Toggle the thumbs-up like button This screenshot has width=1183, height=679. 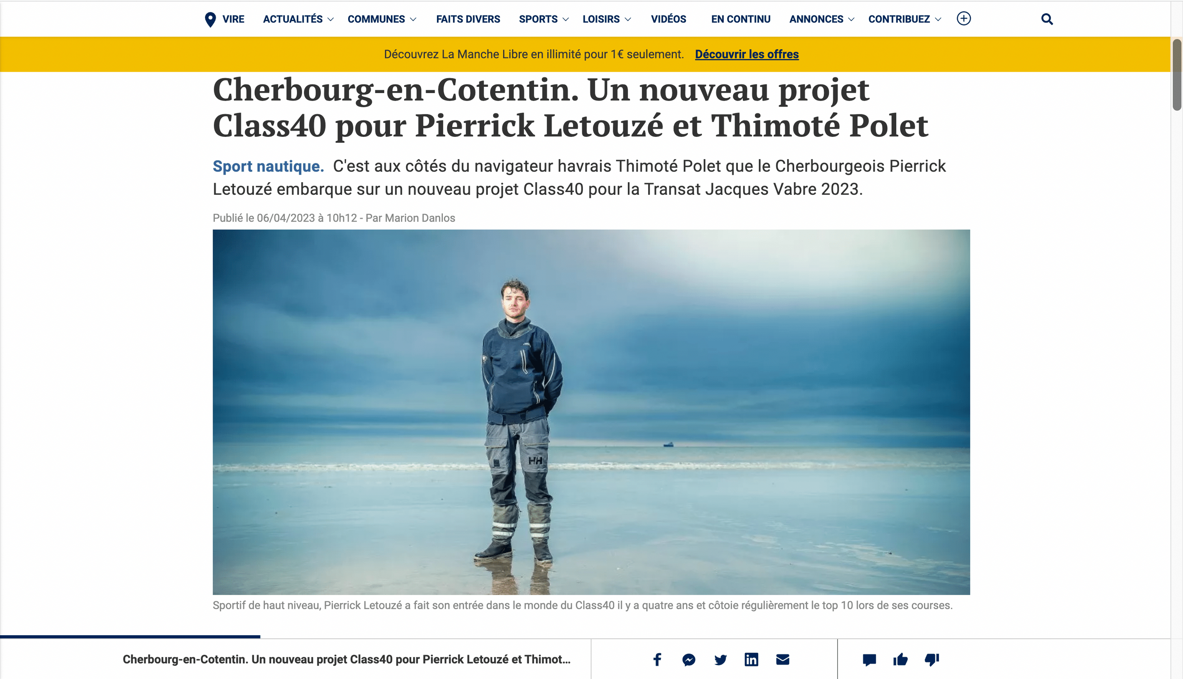click(x=900, y=659)
